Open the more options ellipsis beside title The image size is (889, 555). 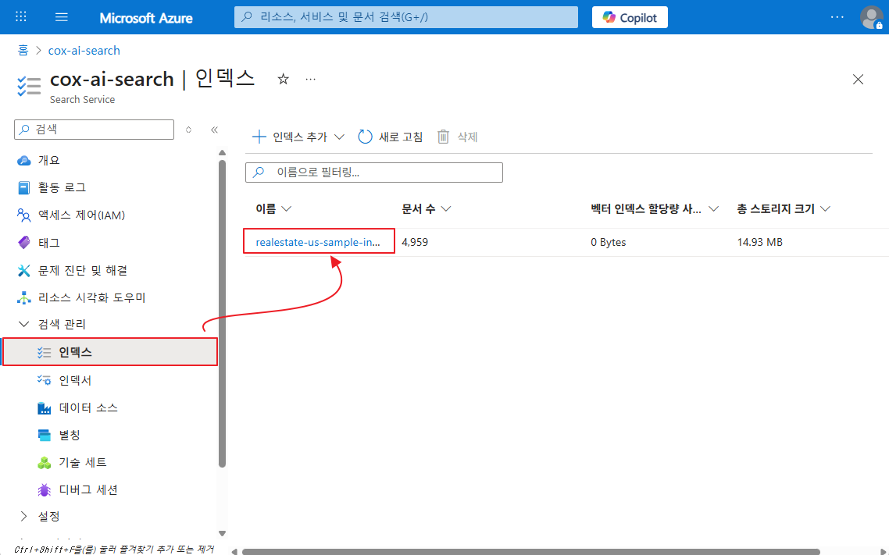[x=310, y=80]
